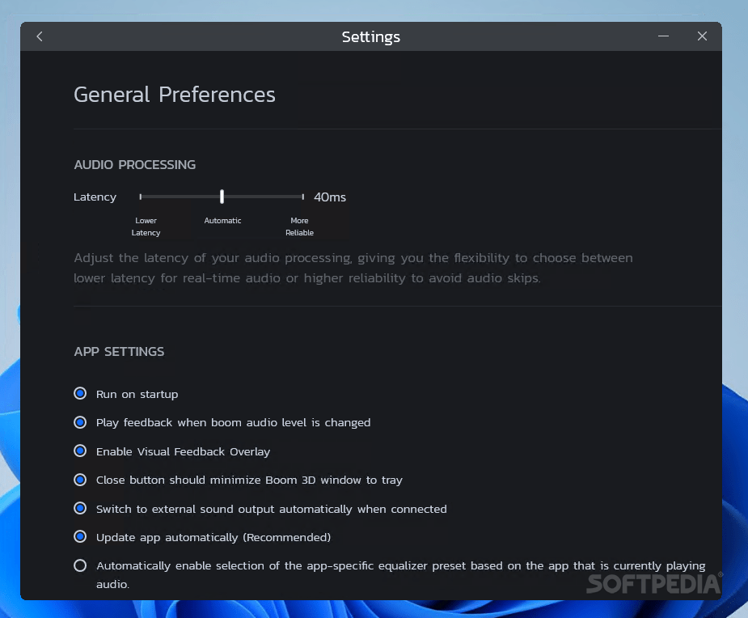Disable Update app automatically option

tap(80, 537)
